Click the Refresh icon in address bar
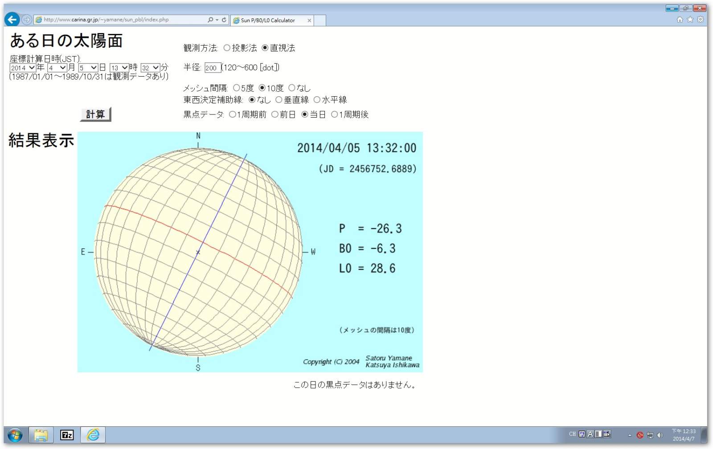This screenshot has height=449, width=713. [x=224, y=20]
